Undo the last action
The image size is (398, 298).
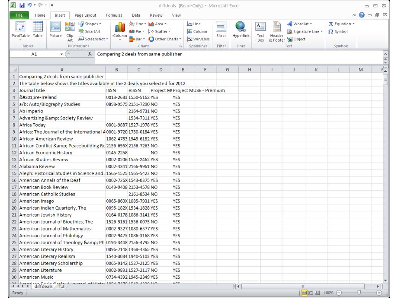click(x=30, y=5)
